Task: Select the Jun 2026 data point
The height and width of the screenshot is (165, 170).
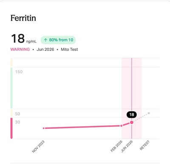Action: click(x=132, y=122)
